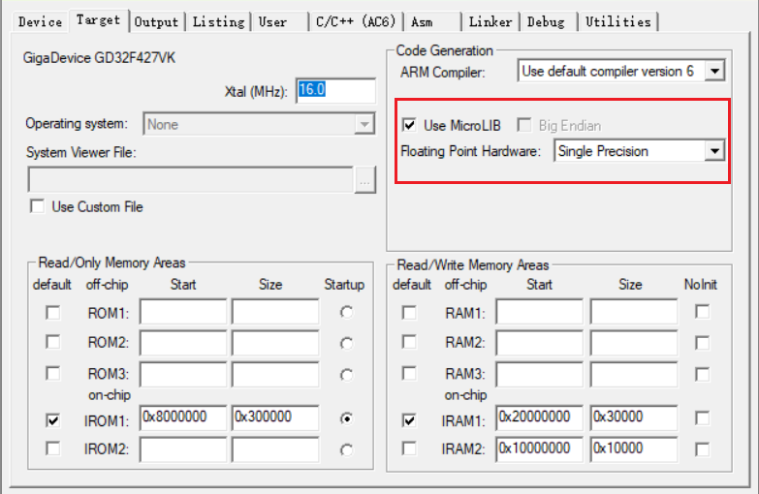This screenshot has height=494, width=759.
Task: Go to the C/C++ (AC6) tab
Action: 355,21
